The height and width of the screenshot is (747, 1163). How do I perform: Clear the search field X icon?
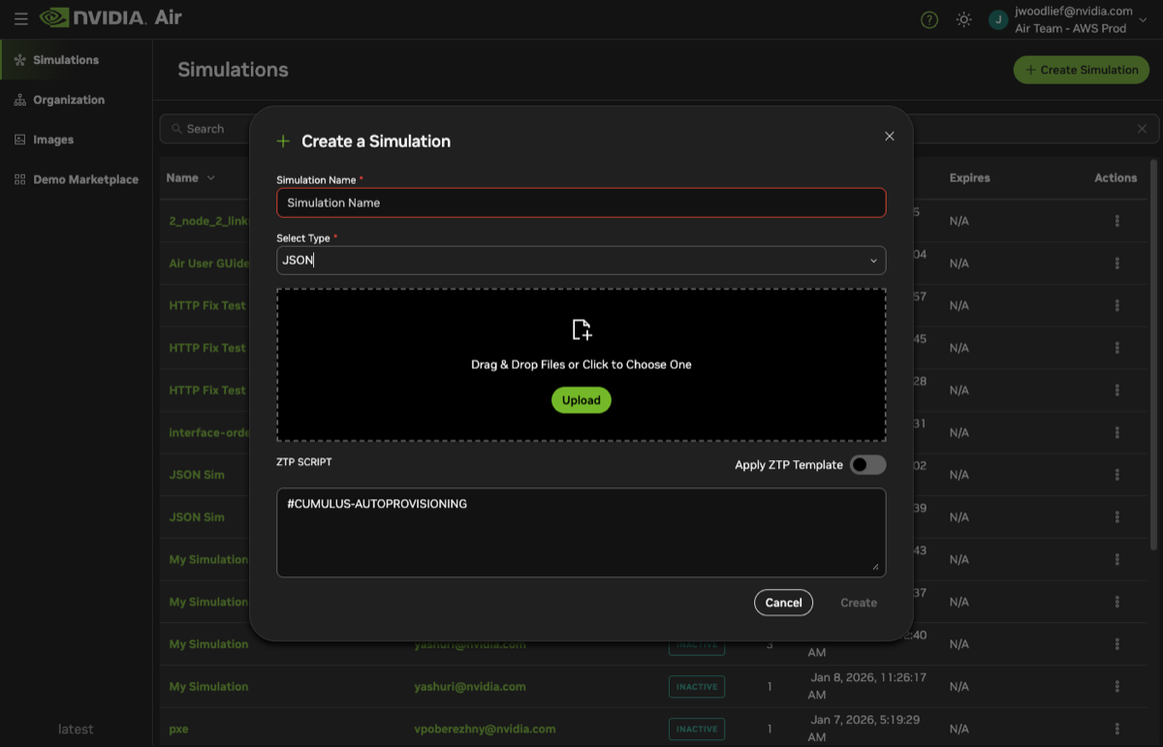(x=1142, y=129)
